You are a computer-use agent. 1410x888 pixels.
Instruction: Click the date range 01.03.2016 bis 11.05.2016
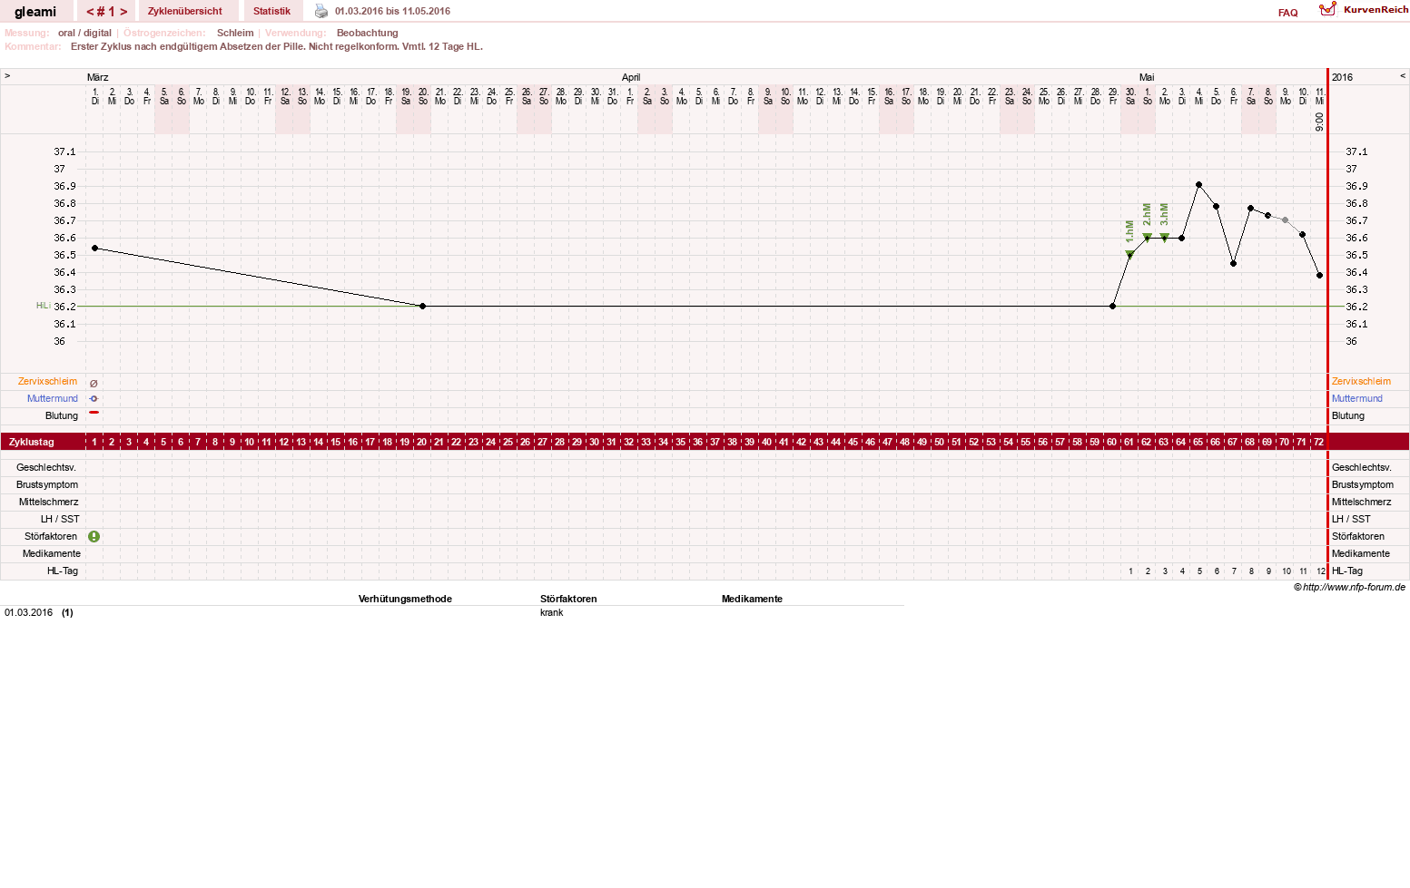click(x=392, y=11)
